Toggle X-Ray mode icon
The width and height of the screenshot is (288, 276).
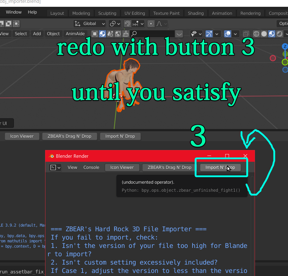coord(246,34)
